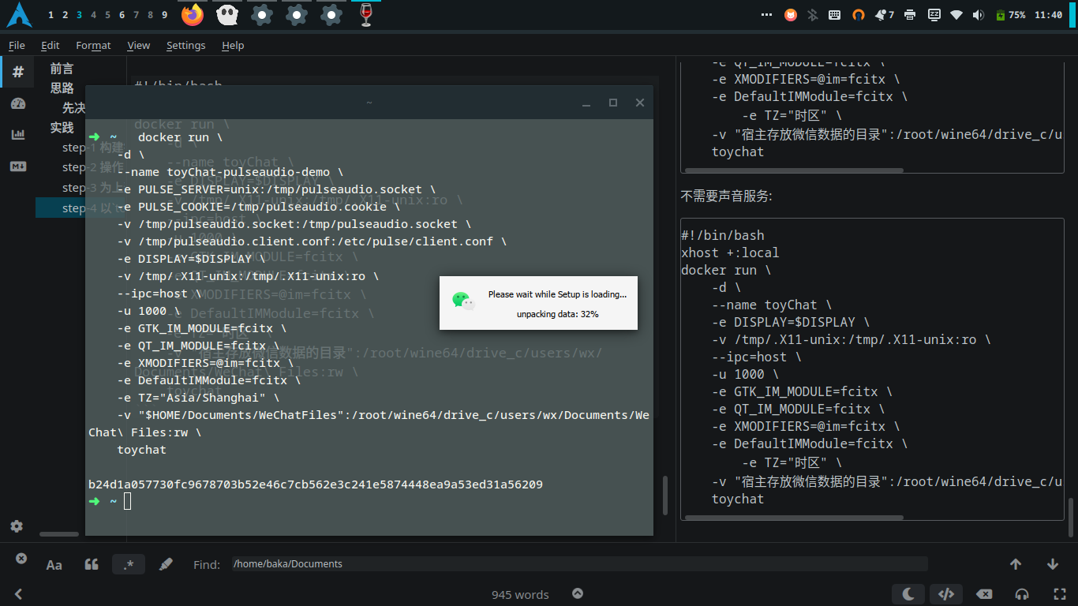The image size is (1078, 606).
Task: Open settings gear at sidebar bottom
Action: 17,526
